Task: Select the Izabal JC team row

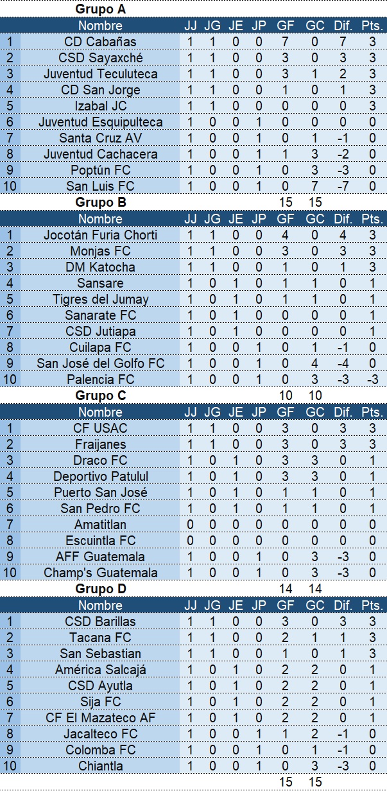Action: 100,106
